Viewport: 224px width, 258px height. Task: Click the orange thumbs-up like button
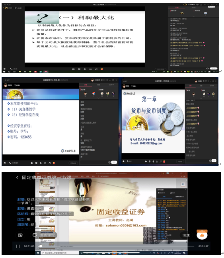pyautogui.click(x=202, y=235)
